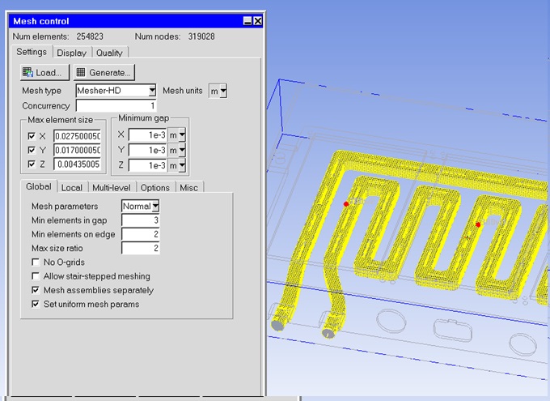Uncheck Mesh assemblies separately
The height and width of the screenshot is (401, 550).
click(x=36, y=290)
